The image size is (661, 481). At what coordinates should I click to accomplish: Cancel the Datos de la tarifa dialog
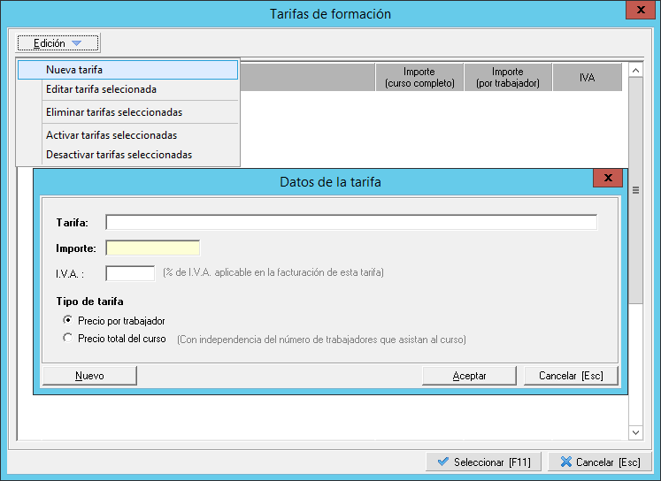571,376
